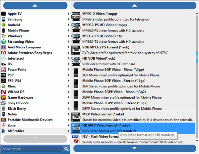Image resolution: width=199 pixels, height=154 pixels.
Task: Click the Zune logo icon
Action: click(x=3, y=126)
